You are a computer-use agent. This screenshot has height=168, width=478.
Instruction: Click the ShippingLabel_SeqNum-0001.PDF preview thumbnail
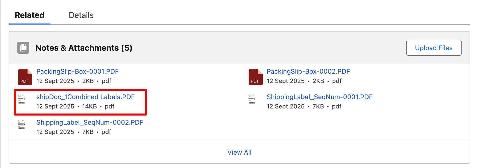252,99
